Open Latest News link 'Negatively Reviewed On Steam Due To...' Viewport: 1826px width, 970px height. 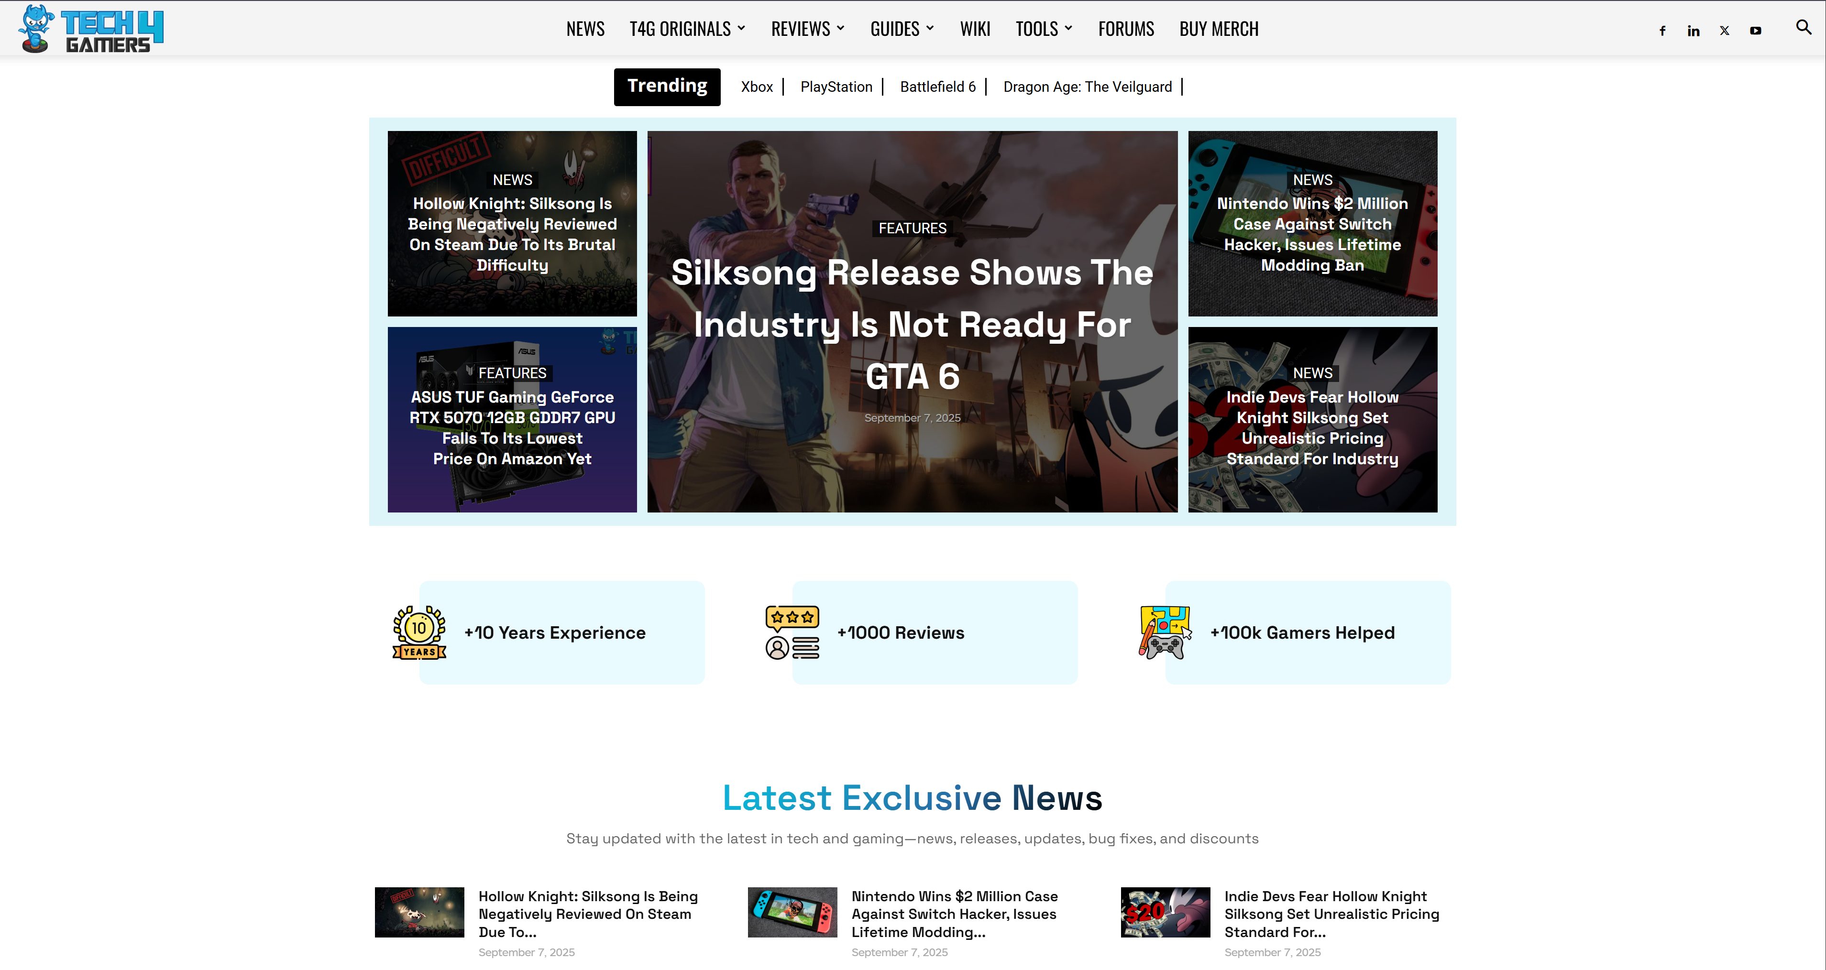pyautogui.click(x=588, y=914)
